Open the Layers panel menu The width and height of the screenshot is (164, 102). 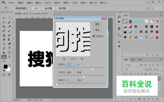coord(161,60)
